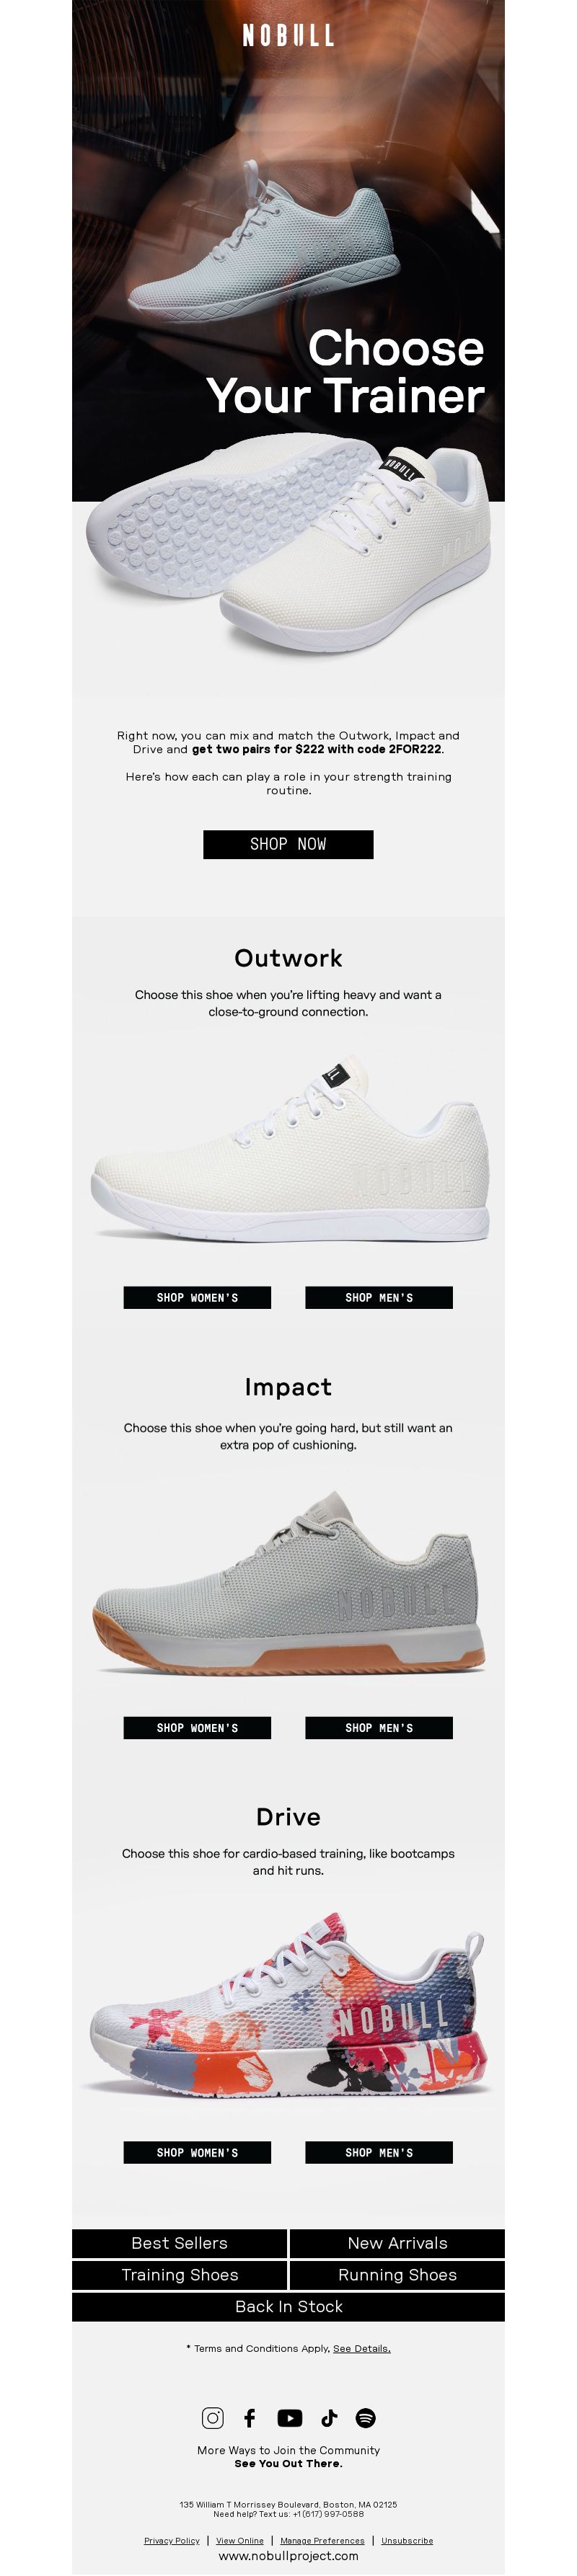
Task: Open the New Arrivals navigation tile
Action: tap(397, 2243)
